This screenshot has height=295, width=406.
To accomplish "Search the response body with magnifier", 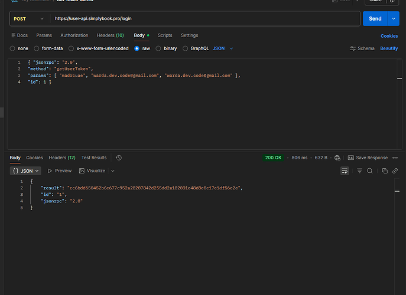I will 370,171.
